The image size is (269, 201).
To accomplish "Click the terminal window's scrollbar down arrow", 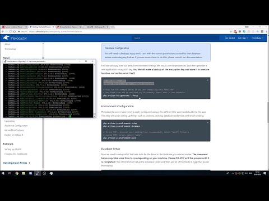I will tap(94, 116).
